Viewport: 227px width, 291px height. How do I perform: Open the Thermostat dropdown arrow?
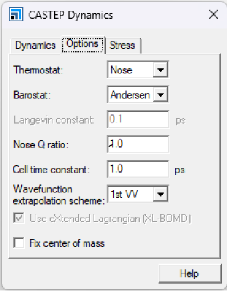pos(160,70)
